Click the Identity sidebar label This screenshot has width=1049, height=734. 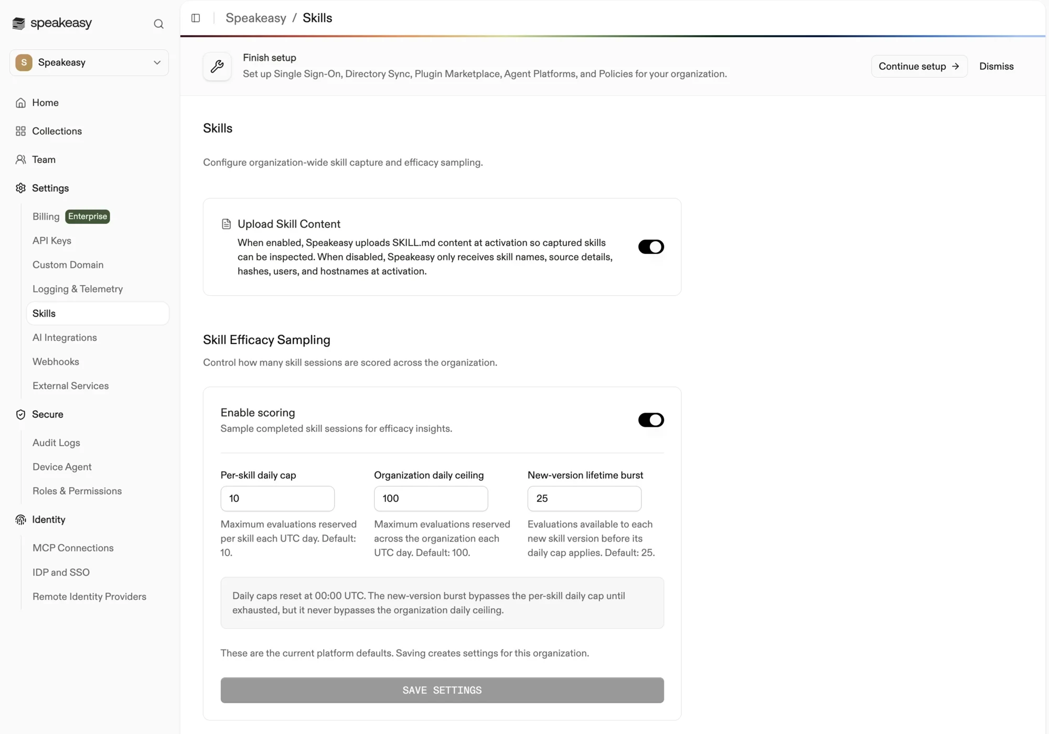(x=49, y=520)
